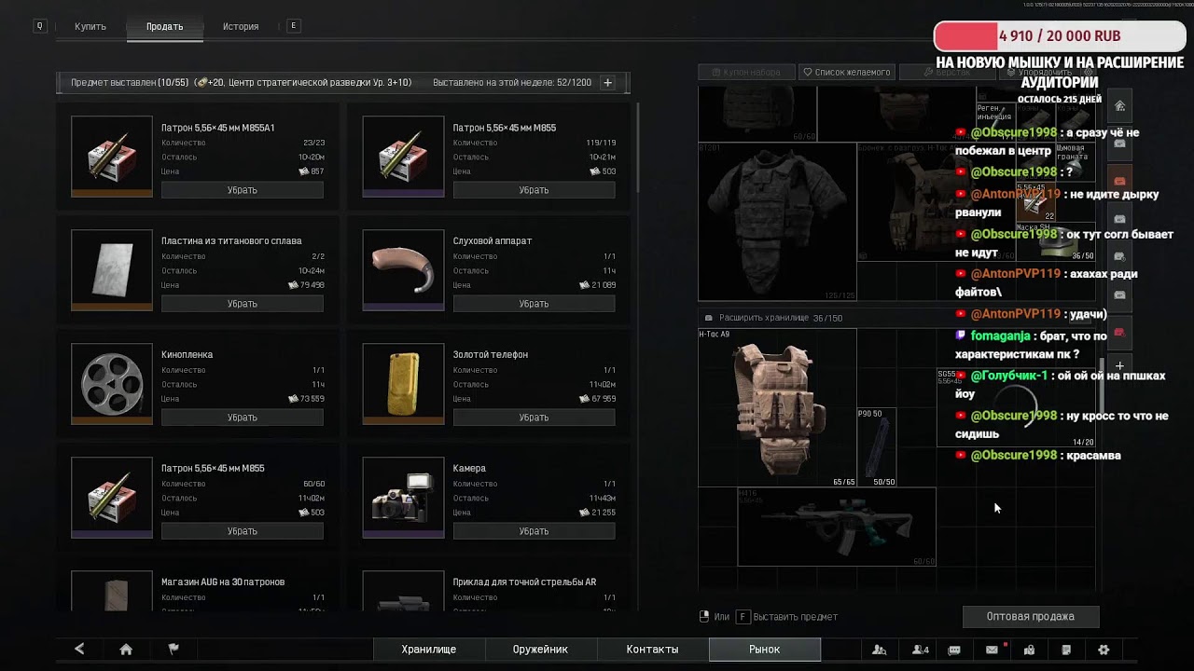
Task: Open the Хранилище tab
Action: pos(429,650)
